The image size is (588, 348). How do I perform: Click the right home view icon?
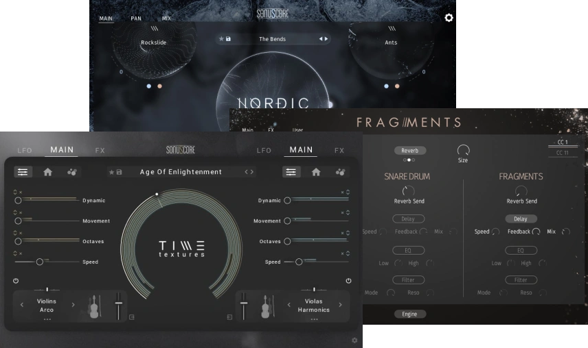click(316, 172)
